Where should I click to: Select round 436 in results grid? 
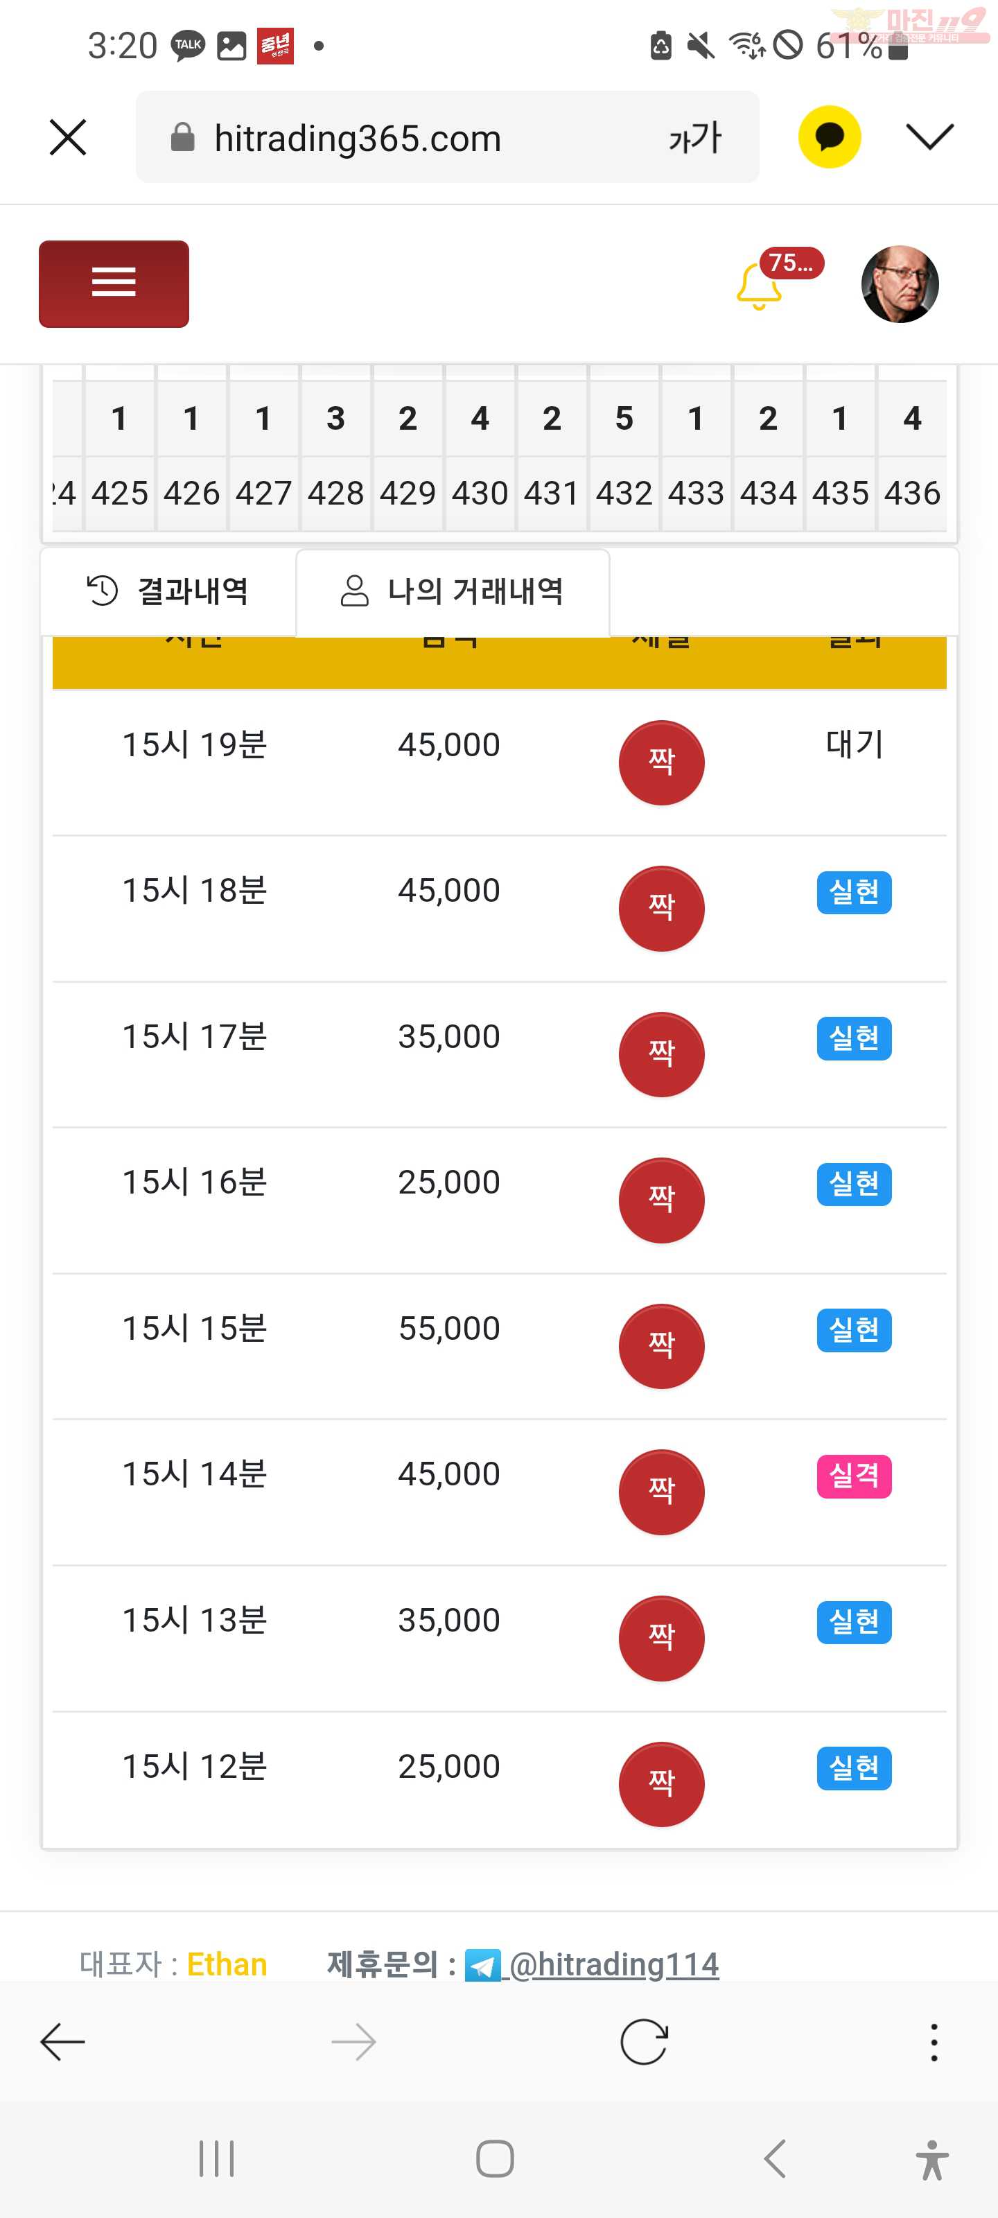[x=912, y=494]
